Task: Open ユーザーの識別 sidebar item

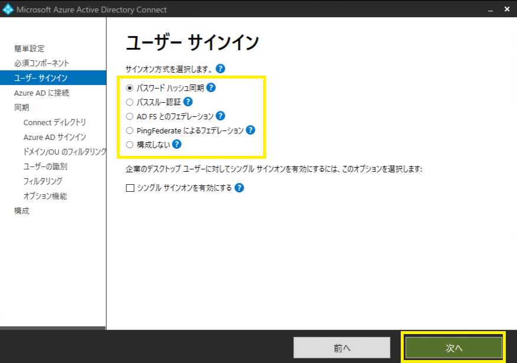Action: pyautogui.click(x=45, y=166)
